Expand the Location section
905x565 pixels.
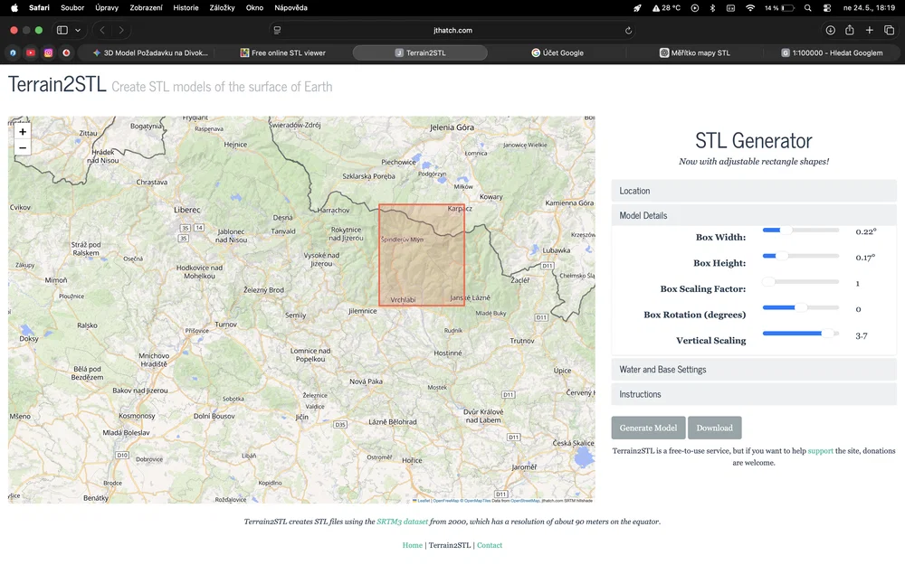click(754, 191)
